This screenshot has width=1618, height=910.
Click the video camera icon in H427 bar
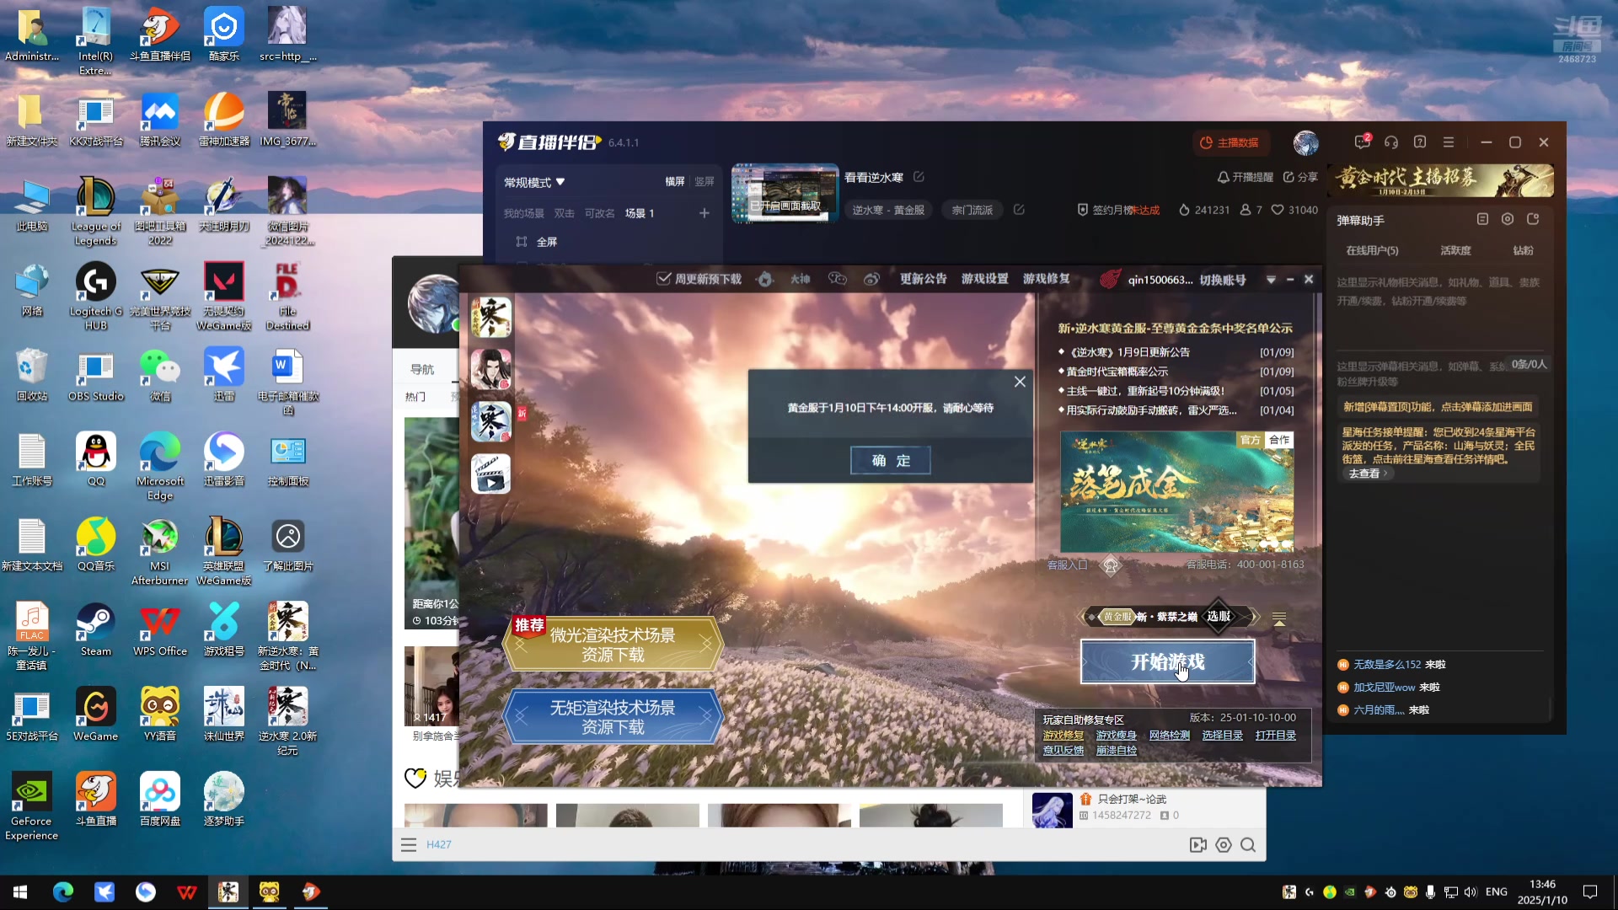tap(1197, 845)
